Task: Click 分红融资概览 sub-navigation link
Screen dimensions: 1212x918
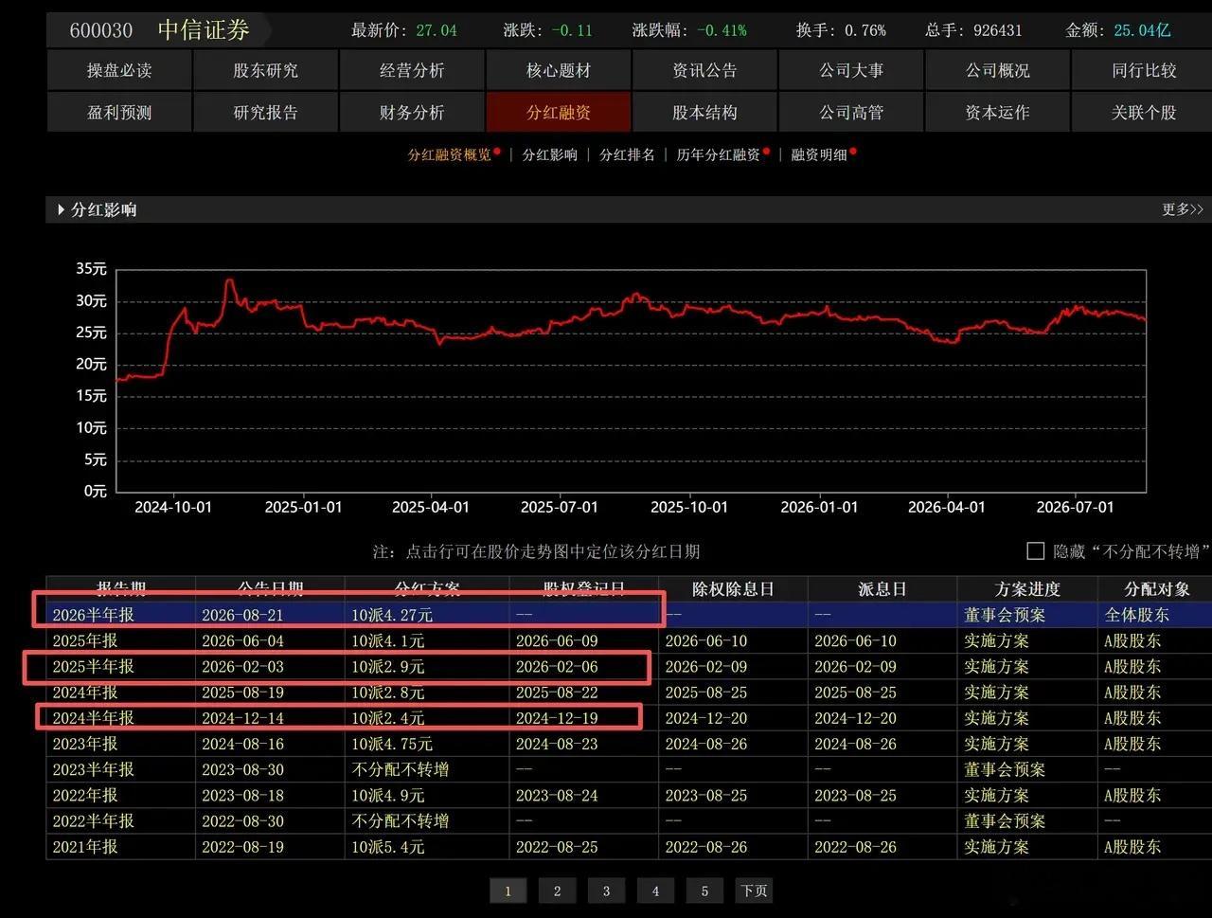Action: (x=449, y=154)
